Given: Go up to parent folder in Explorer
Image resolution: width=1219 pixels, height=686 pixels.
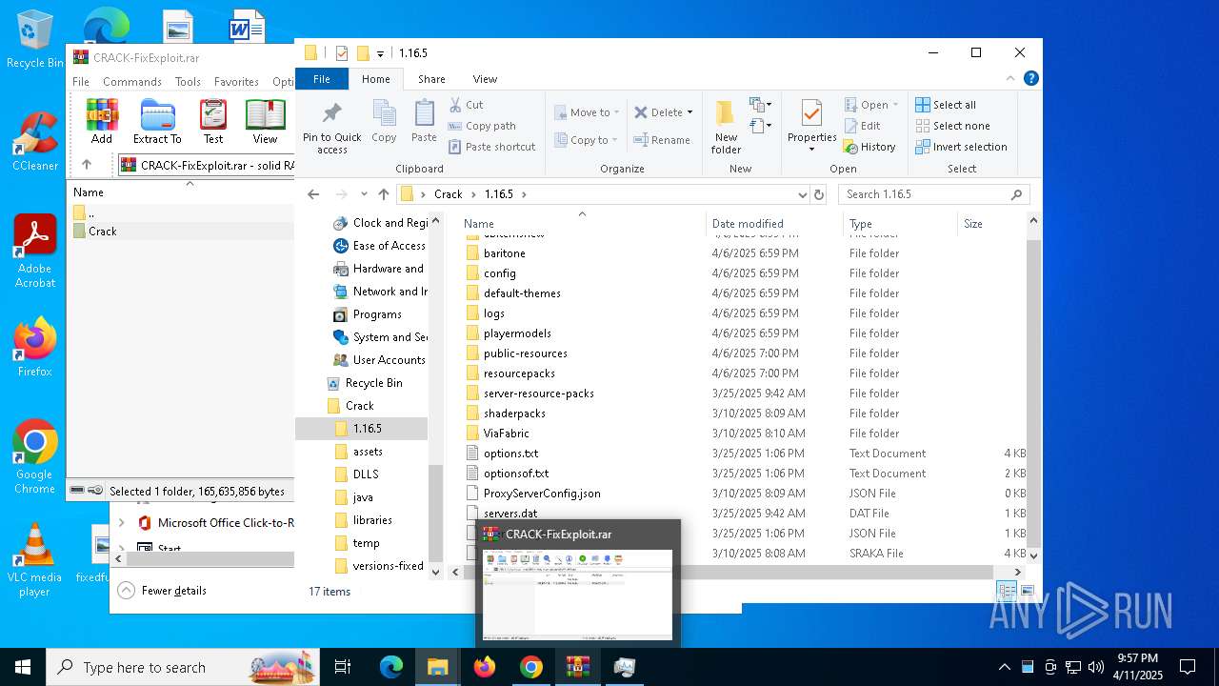Looking at the screenshot, I should (383, 194).
